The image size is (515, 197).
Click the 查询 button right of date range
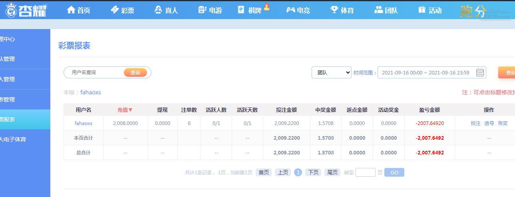tap(507, 72)
